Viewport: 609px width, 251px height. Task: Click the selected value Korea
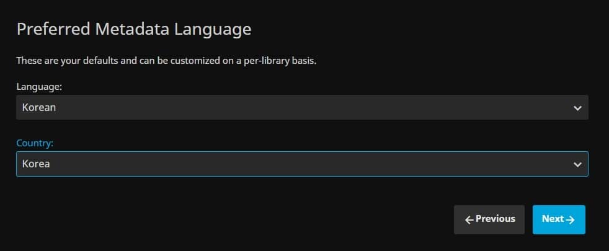[36, 164]
